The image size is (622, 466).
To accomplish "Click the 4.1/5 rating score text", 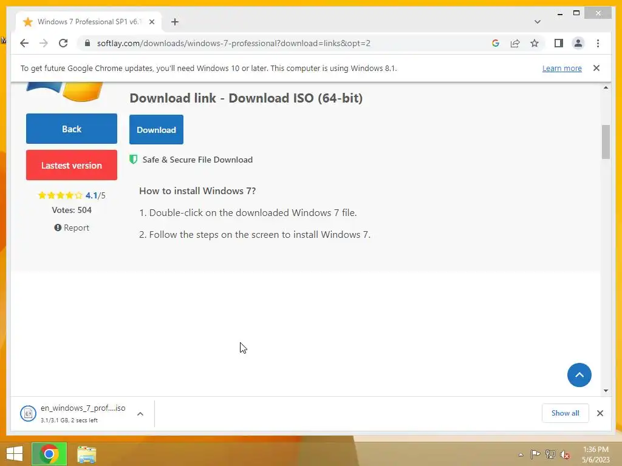I will pyautogui.click(x=95, y=195).
